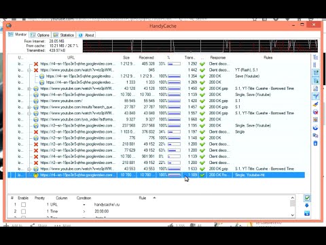Click the blue trash can icon

coord(316,143)
